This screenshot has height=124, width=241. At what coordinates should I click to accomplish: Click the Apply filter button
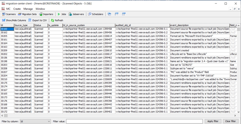coord(213,121)
